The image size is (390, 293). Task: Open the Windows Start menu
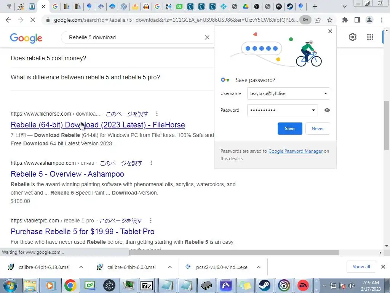point(10,285)
